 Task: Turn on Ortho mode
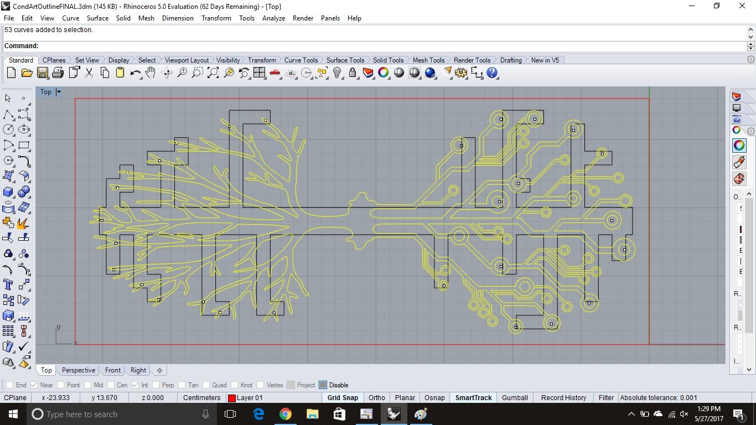[x=377, y=398]
